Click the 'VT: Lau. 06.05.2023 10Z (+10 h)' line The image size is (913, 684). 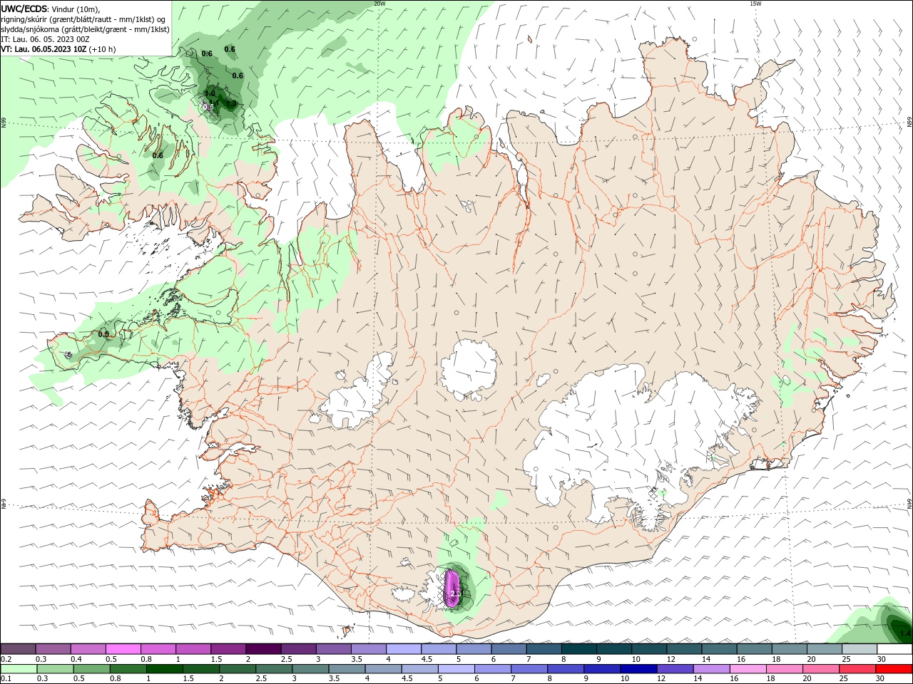[x=58, y=49]
